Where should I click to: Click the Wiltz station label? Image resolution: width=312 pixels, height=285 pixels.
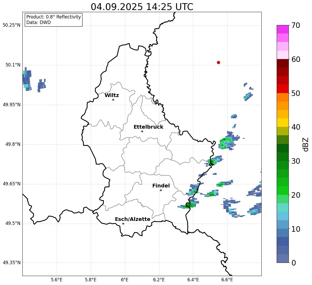tap(112, 95)
